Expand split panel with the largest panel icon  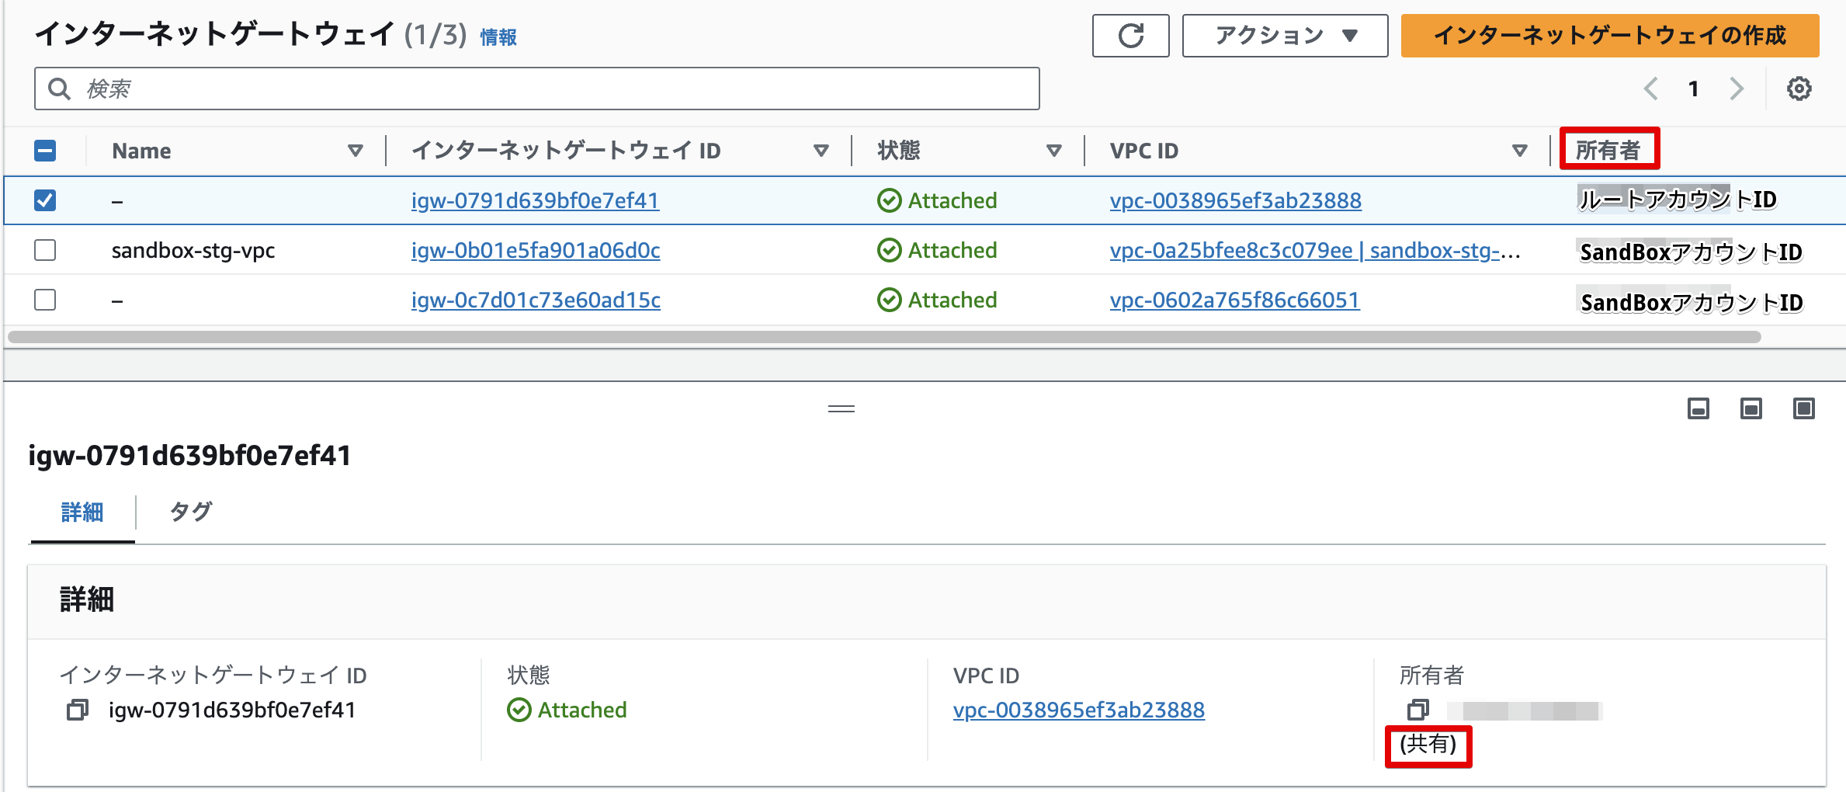click(1805, 408)
